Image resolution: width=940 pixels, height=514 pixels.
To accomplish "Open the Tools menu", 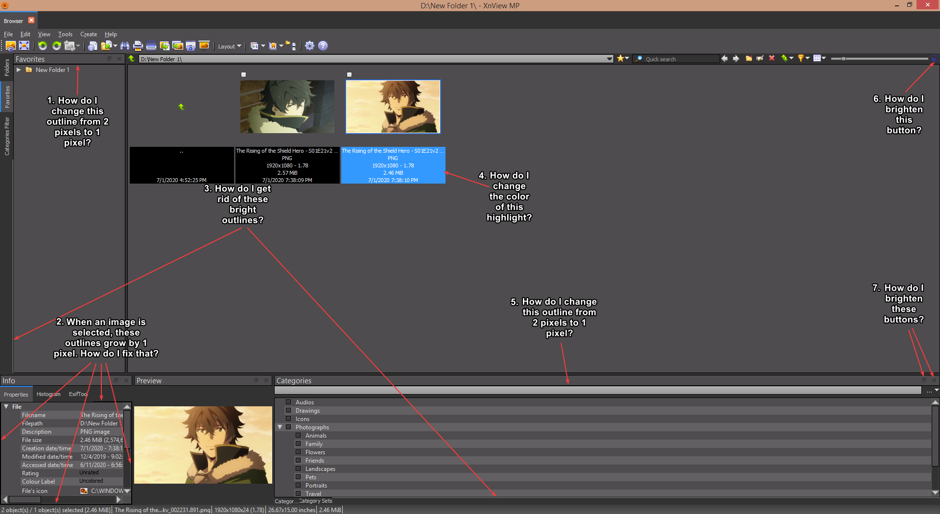I will tap(65, 34).
